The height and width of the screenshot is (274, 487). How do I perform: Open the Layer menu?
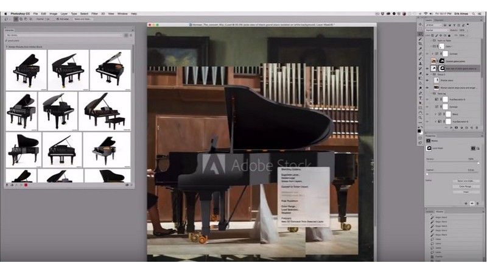coord(64,13)
